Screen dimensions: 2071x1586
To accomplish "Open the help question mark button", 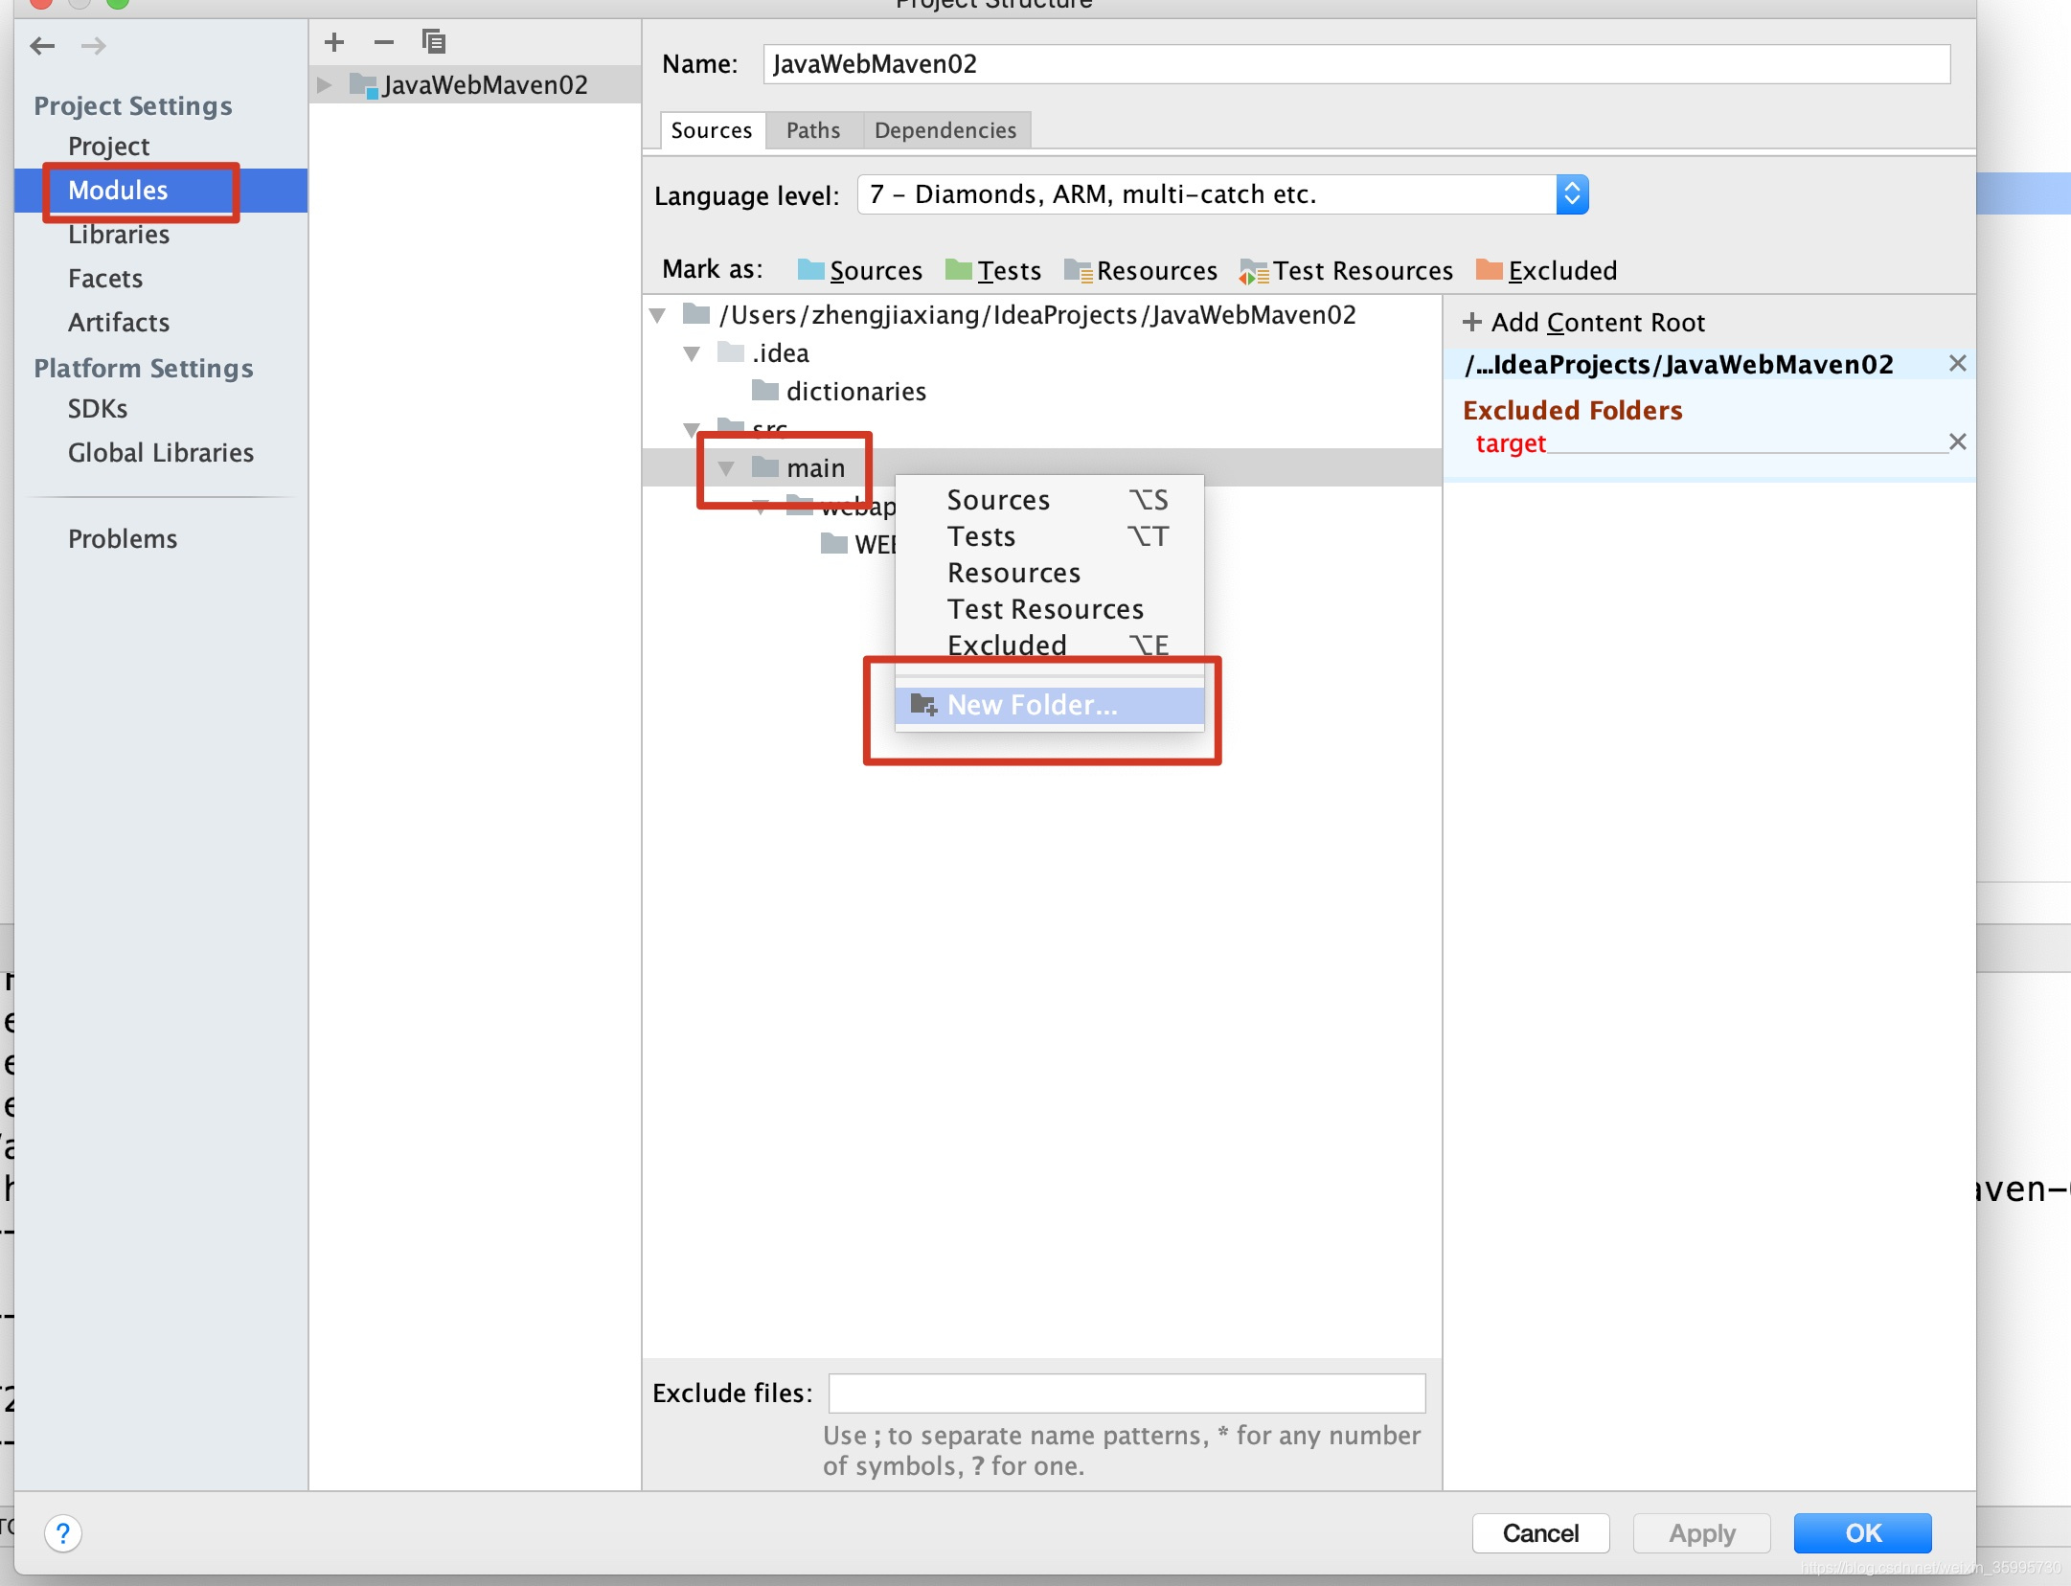I will (x=63, y=1533).
